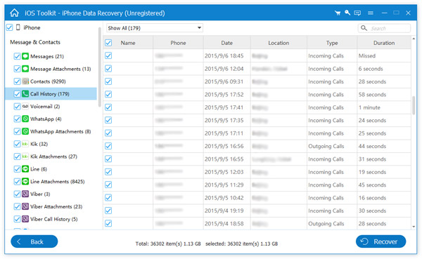
Task: Open the shopping cart purchase icon
Action: (x=337, y=13)
